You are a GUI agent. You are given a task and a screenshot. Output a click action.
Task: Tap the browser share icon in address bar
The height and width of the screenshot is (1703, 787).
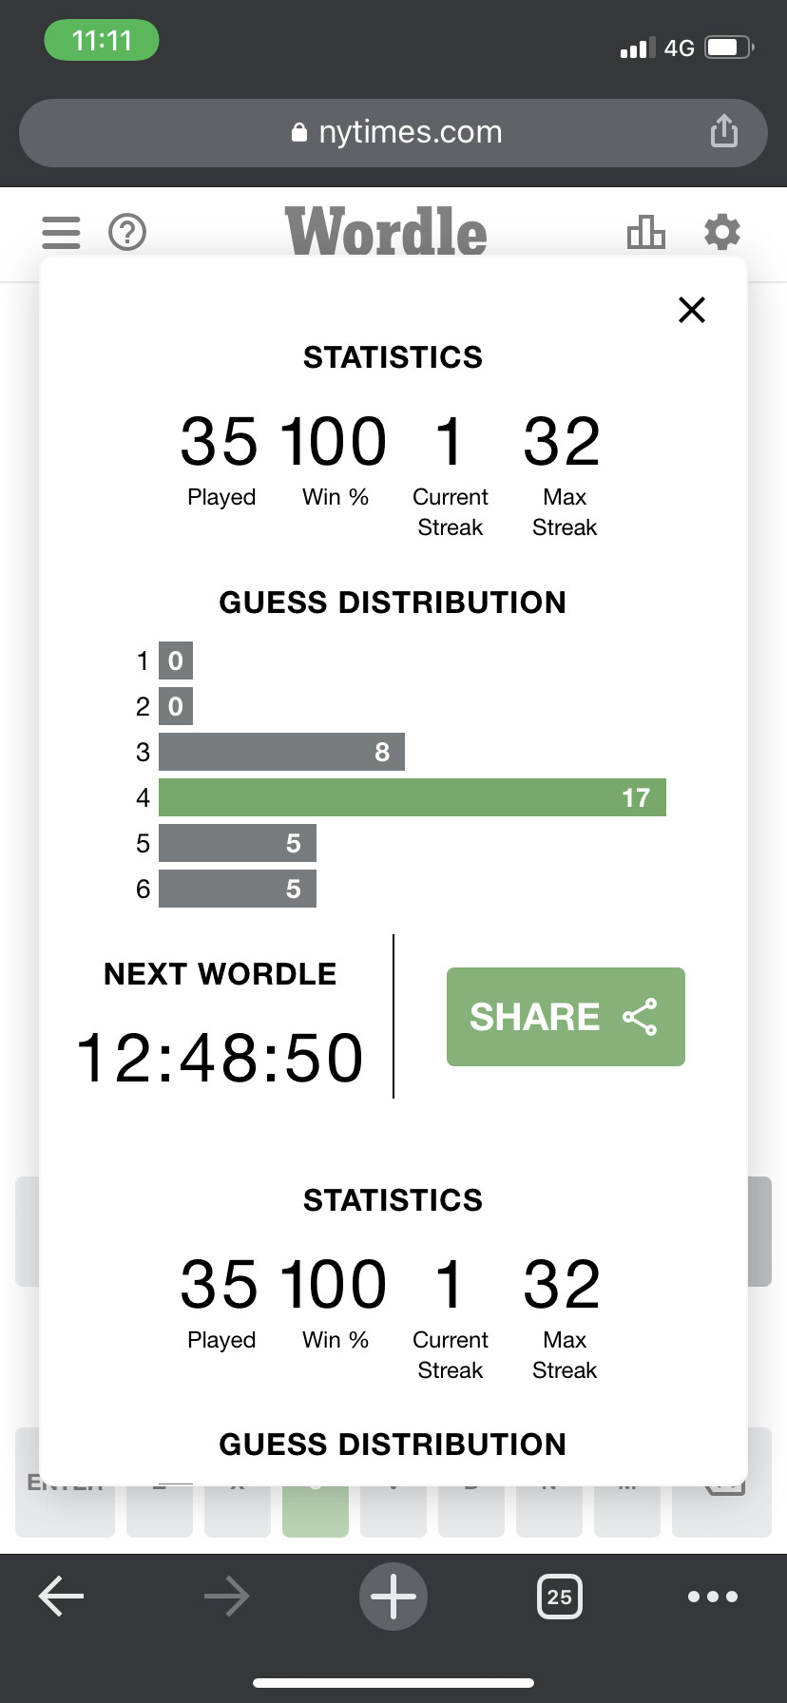pos(724,131)
